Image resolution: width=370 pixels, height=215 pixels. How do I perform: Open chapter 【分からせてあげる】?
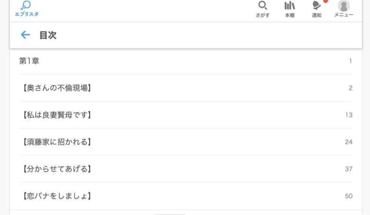click(185, 169)
